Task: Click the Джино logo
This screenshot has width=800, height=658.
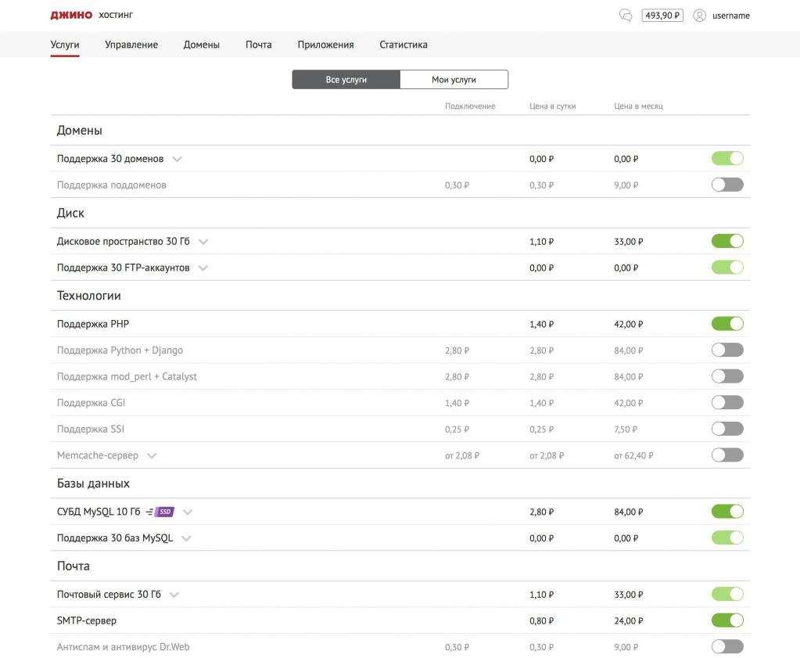Action: click(71, 16)
